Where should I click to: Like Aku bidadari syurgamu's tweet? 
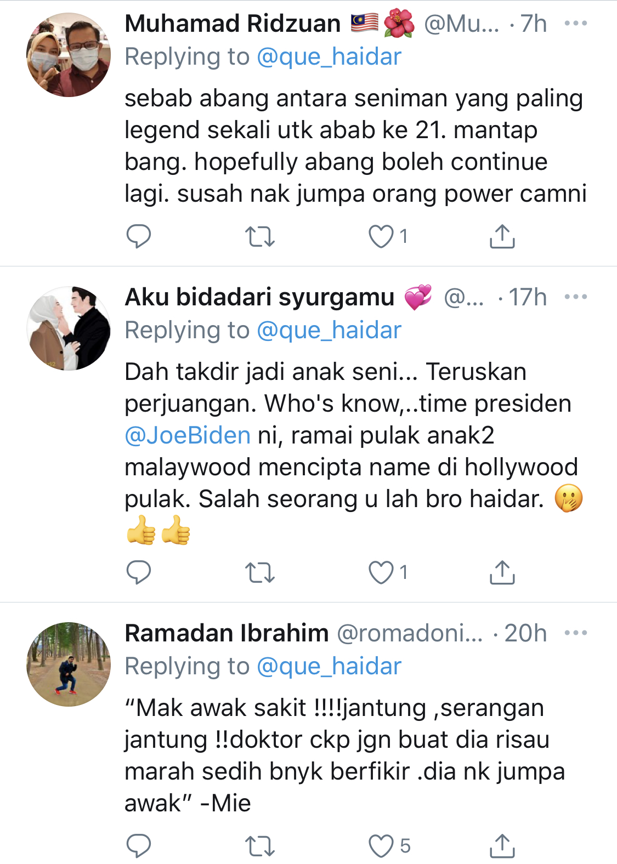[x=381, y=572]
